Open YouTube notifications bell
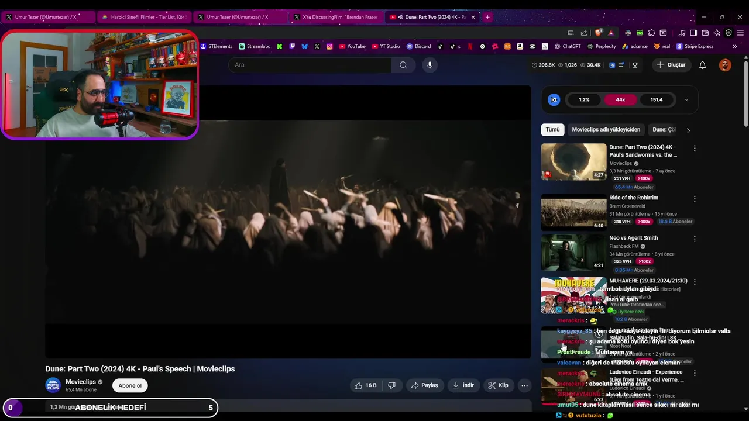749x421 pixels. pyautogui.click(x=703, y=65)
